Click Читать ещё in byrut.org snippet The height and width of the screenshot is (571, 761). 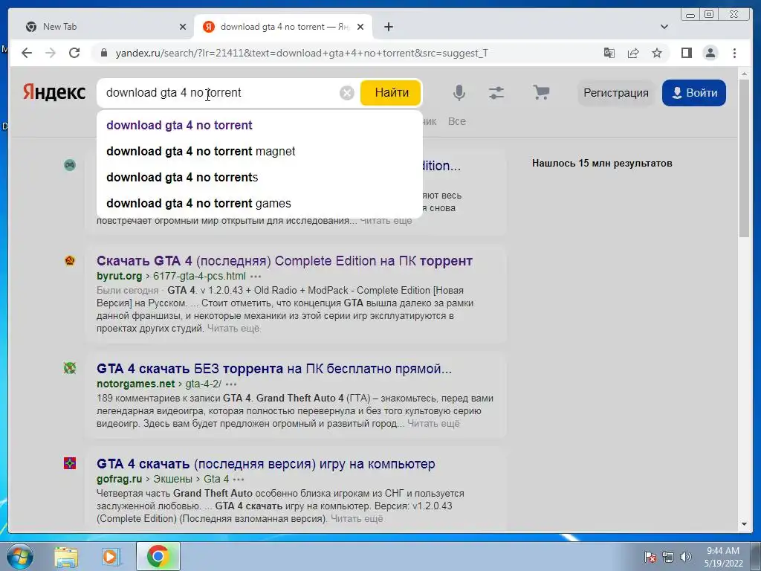click(x=233, y=328)
